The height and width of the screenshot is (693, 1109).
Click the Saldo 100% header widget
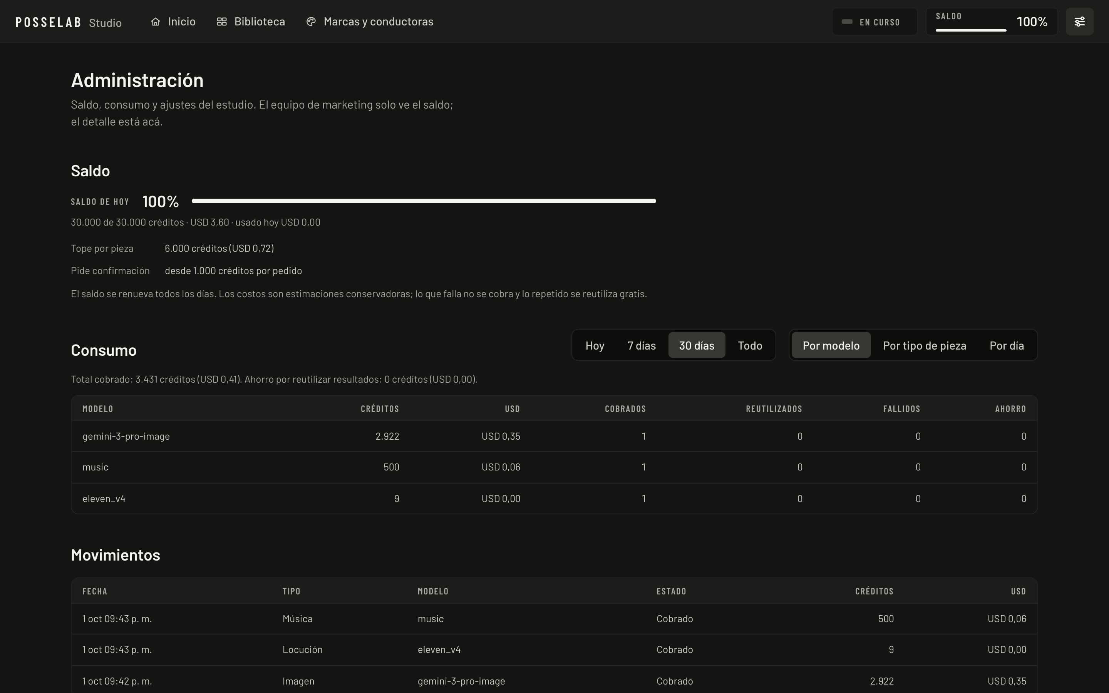pyautogui.click(x=992, y=22)
